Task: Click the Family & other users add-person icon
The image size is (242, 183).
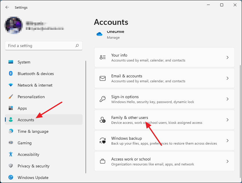Action: pyautogui.click(x=103, y=120)
